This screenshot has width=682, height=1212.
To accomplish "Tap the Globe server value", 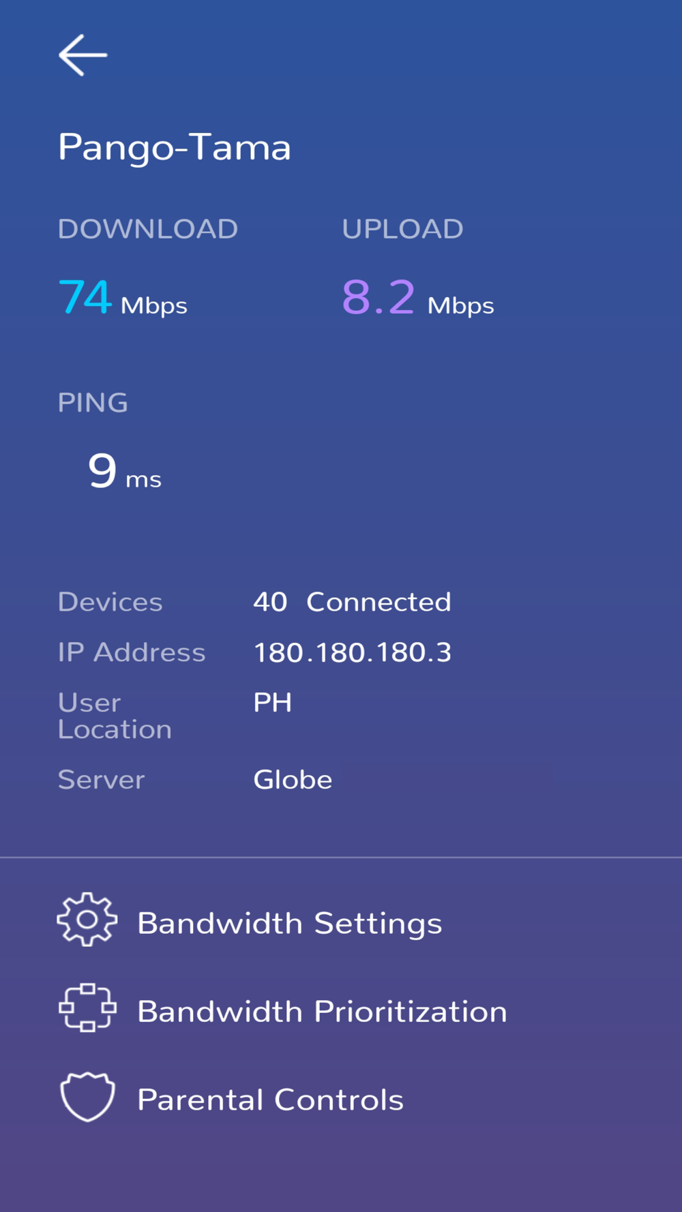I will pos(293,780).
